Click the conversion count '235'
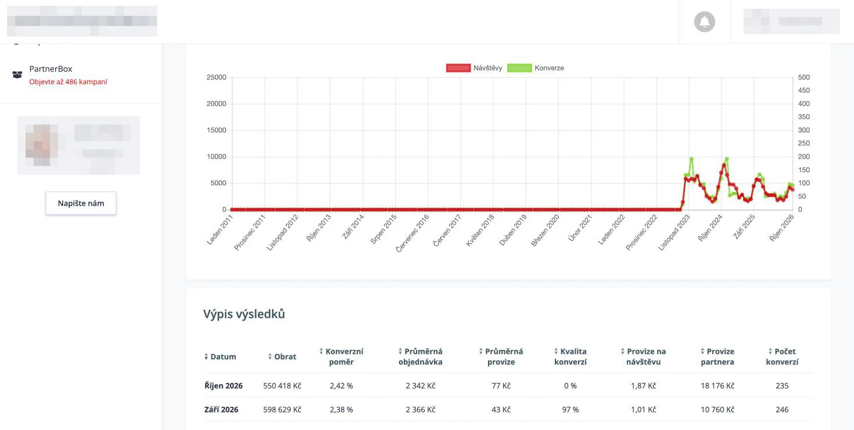This screenshot has width=854, height=430. pyautogui.click(x=782, y=386)
